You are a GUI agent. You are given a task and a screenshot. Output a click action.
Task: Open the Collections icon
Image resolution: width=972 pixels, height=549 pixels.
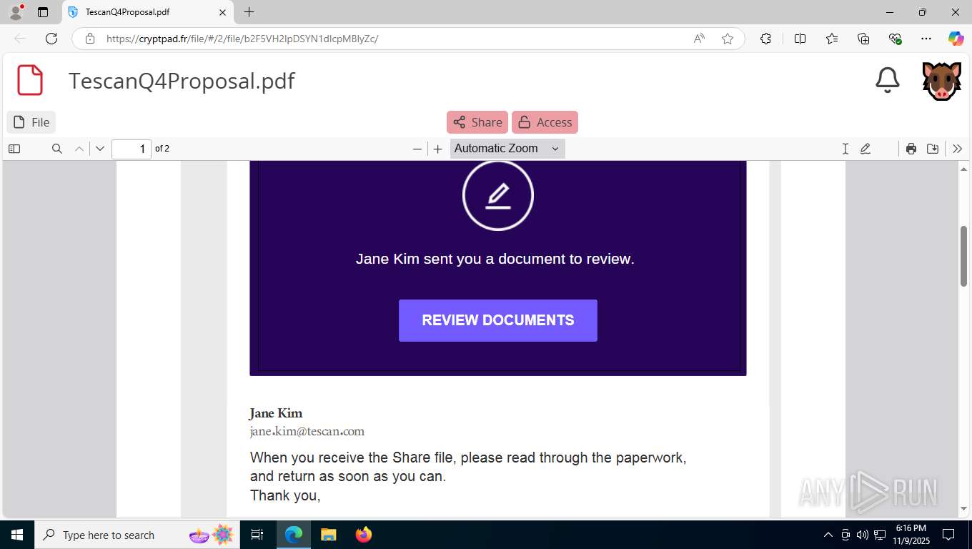coord(863,39)
